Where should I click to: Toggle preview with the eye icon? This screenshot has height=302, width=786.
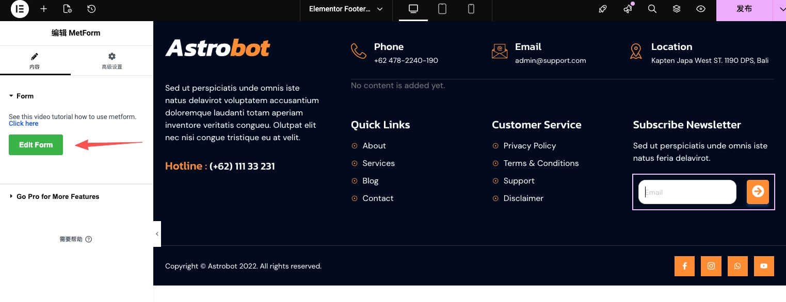click(701, 9)
